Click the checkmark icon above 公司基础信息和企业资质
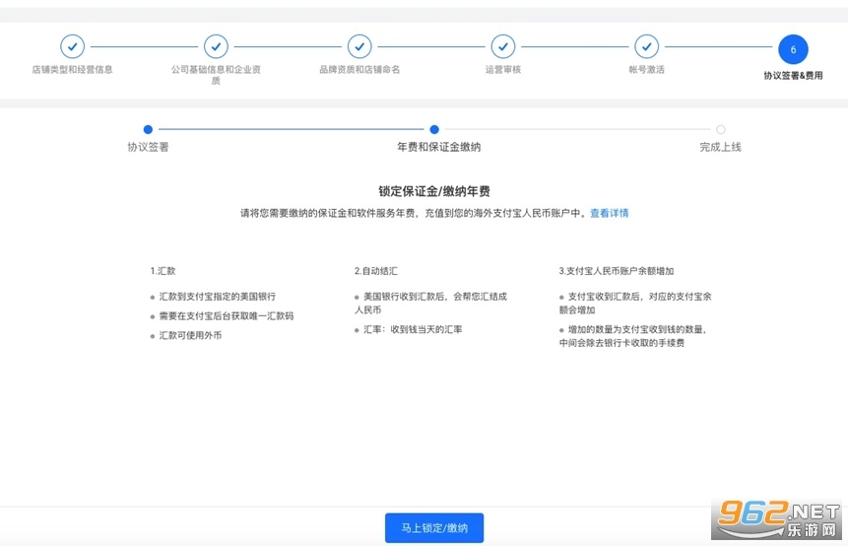The image size is (848, 546). click(x=216, y=46)
